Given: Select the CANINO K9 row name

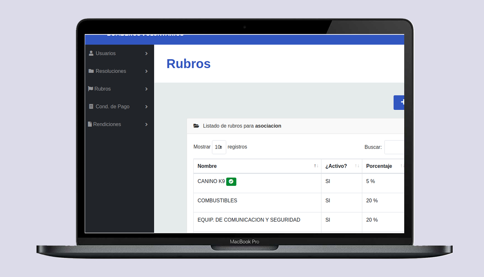Looking at the screenshot, I should tap(211, 181).
